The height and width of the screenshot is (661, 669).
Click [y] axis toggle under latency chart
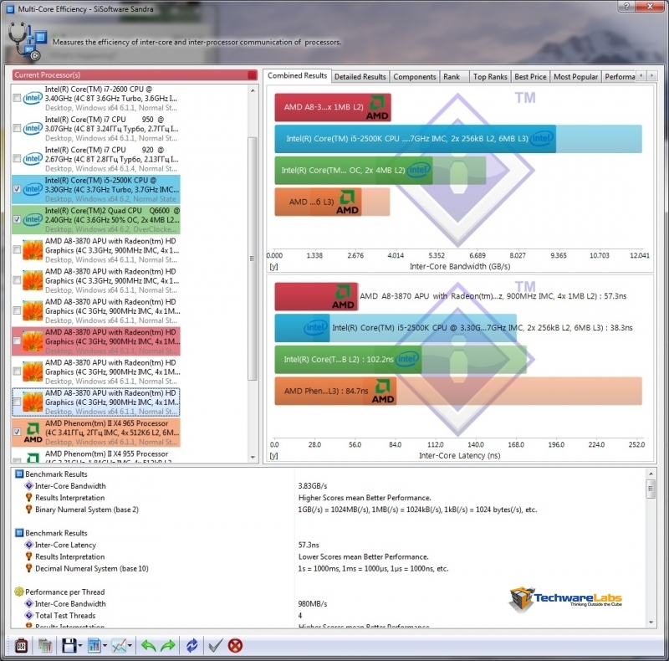tap(273, 456)
